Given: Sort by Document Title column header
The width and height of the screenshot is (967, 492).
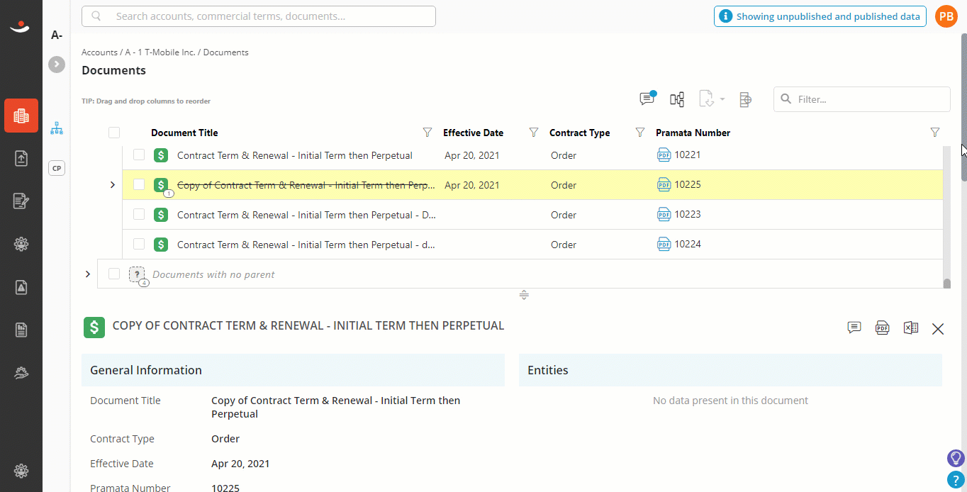Looking at the screenshot, I should [184, 133].
